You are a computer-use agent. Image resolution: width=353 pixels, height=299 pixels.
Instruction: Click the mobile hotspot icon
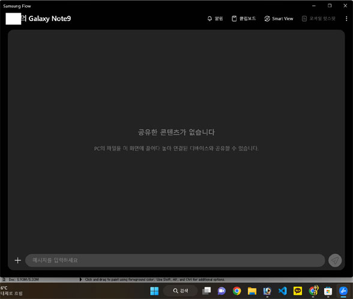[x=304, y=19]
